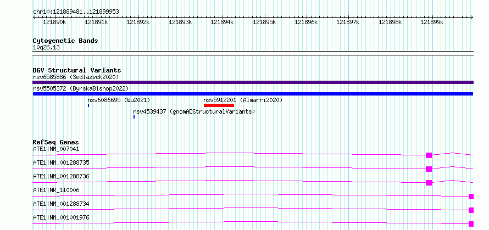Image resolution: width=489 pixels, height=230 pixels.
Task: Select the Cytogenetic Bands track heading
Action: (65, 41)
